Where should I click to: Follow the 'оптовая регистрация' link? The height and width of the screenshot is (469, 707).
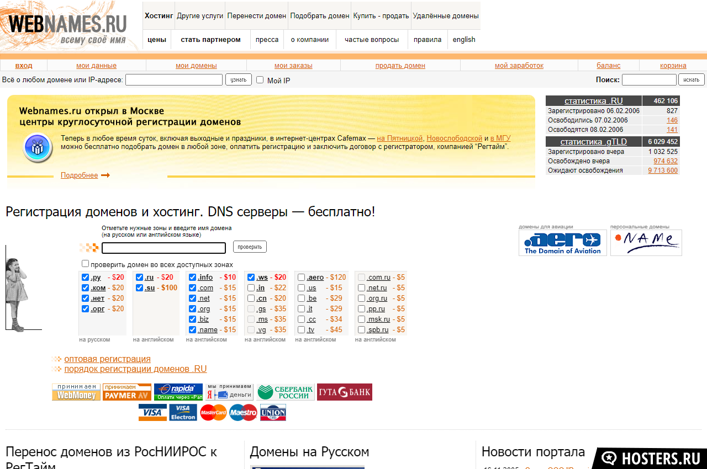(107, 359)
